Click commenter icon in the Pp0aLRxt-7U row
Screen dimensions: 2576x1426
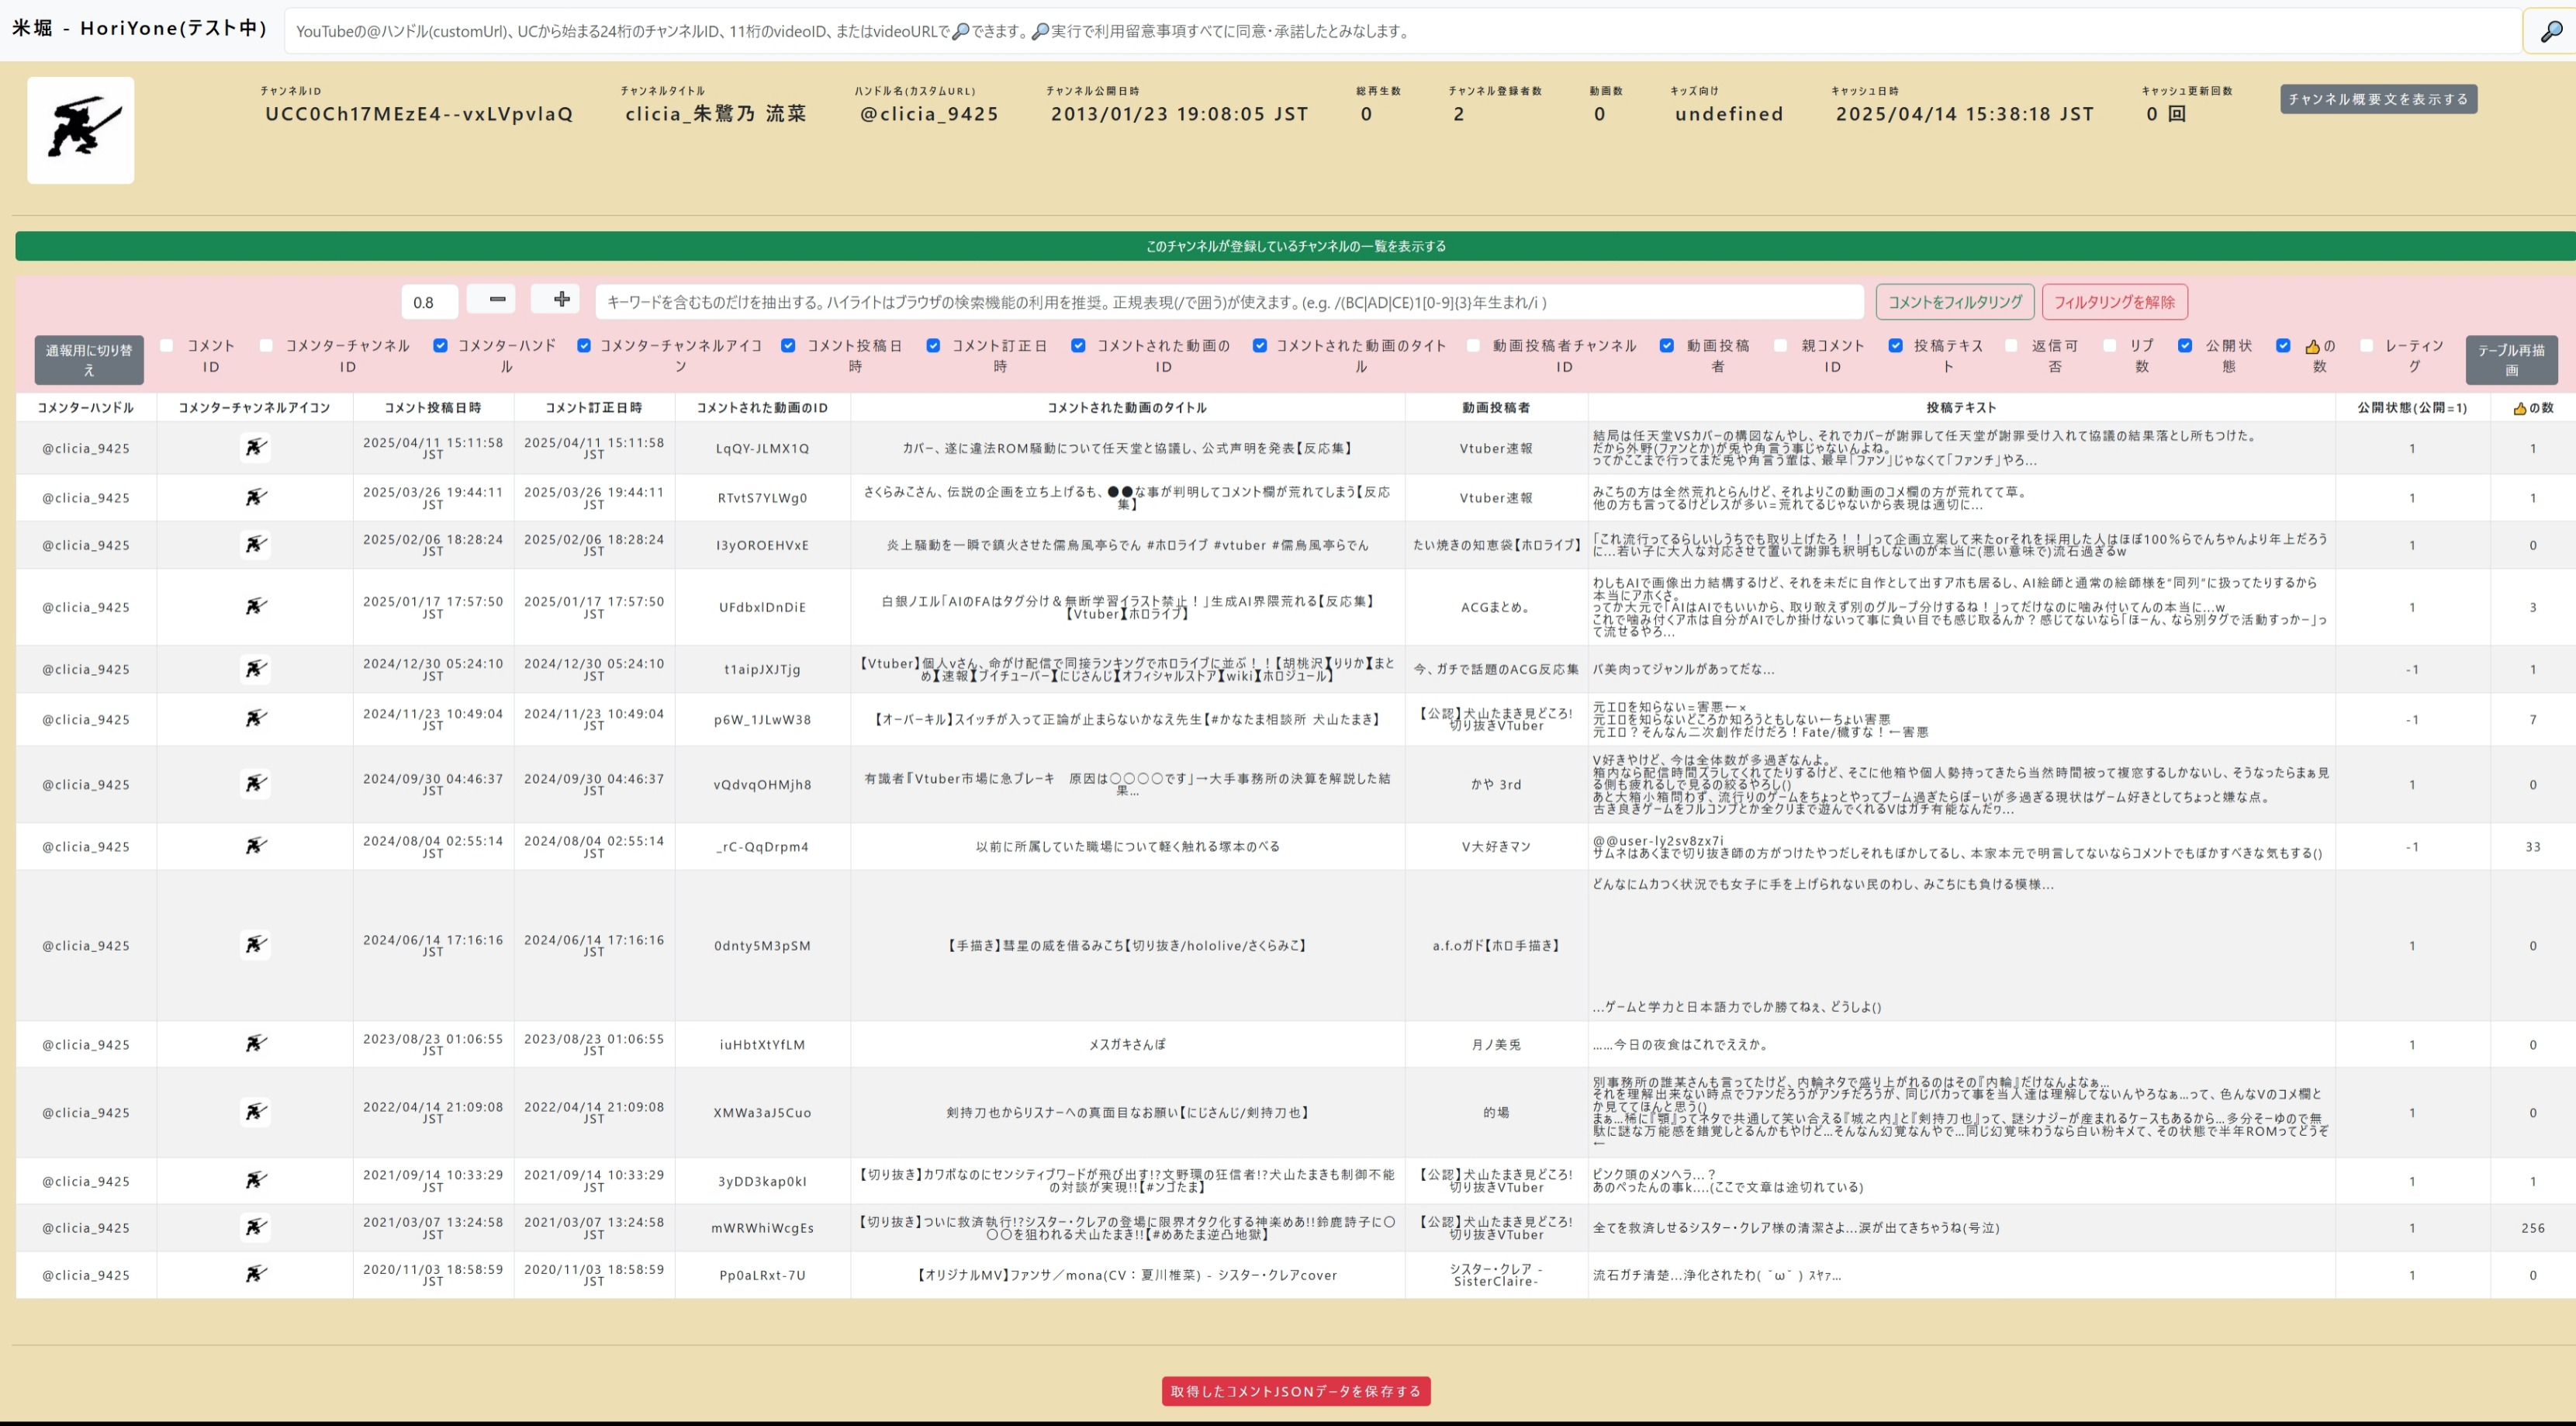255,1274
